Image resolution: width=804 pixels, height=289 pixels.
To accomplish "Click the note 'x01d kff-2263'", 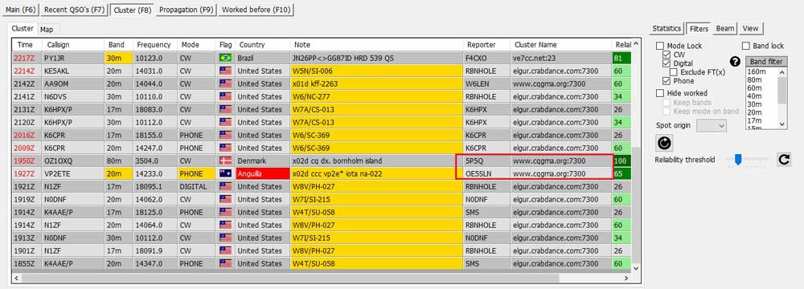I will (x=376, y=83).
